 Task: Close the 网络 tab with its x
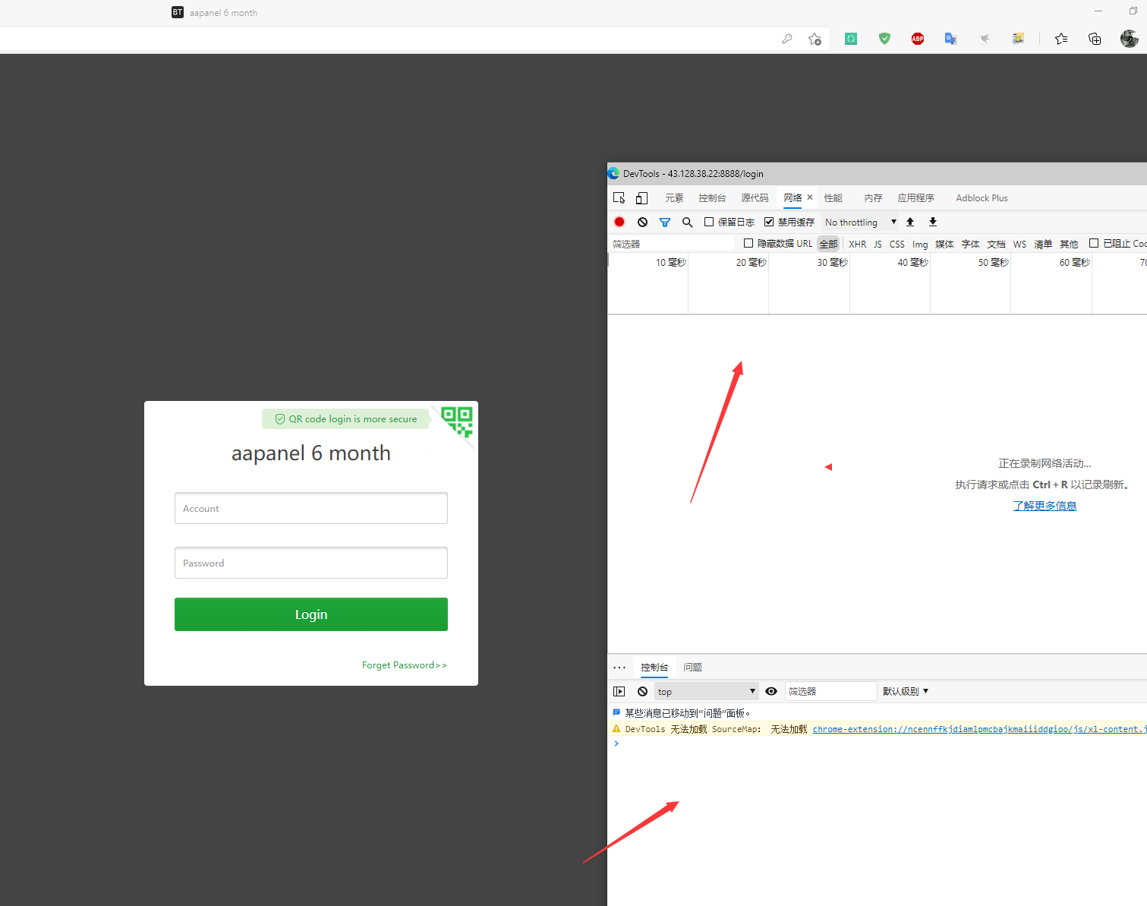810,197
